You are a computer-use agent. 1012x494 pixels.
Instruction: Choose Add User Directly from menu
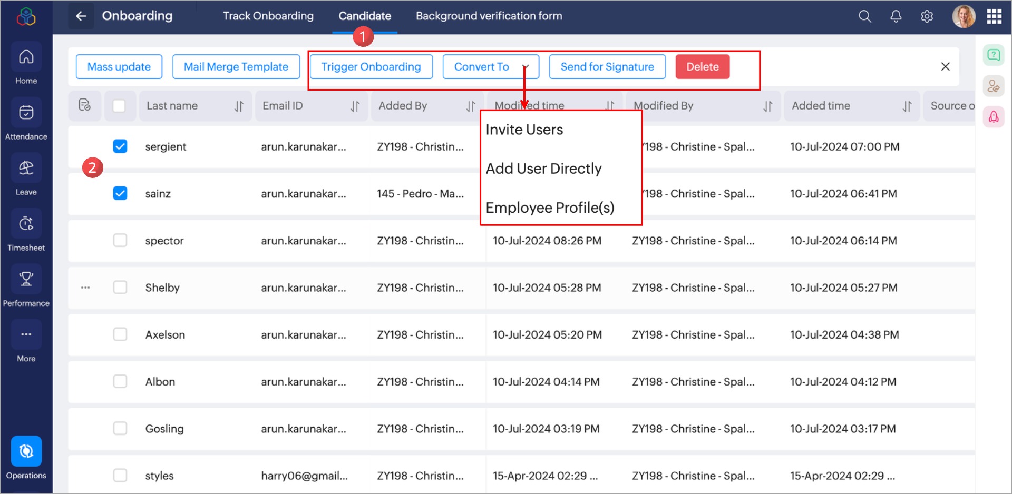543,169
